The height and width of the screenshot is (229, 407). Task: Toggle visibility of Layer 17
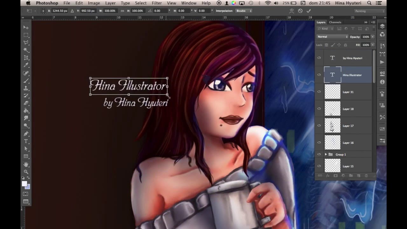click(x=319, y=126)
